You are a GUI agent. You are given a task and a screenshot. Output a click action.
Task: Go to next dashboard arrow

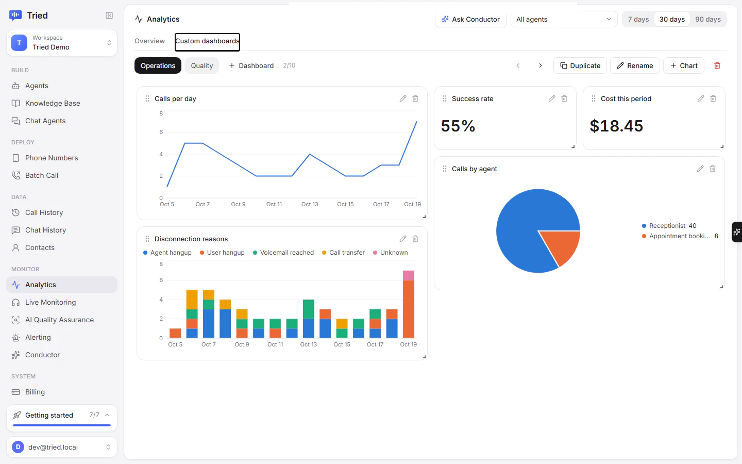click(x=540, y=65)
